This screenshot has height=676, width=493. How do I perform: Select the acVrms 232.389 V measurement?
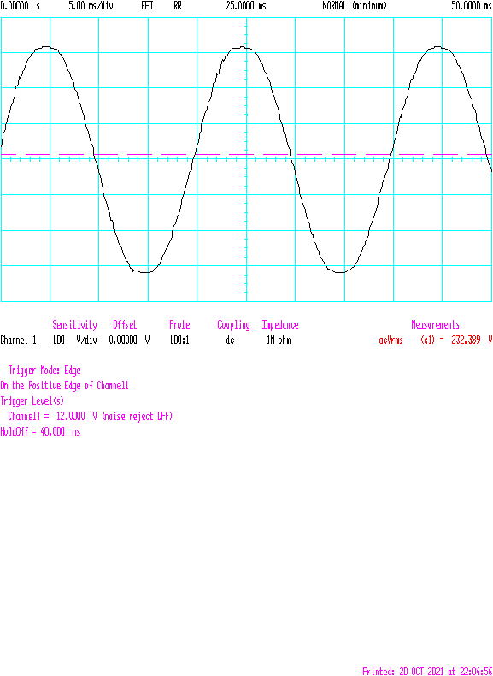pos(435,341)
